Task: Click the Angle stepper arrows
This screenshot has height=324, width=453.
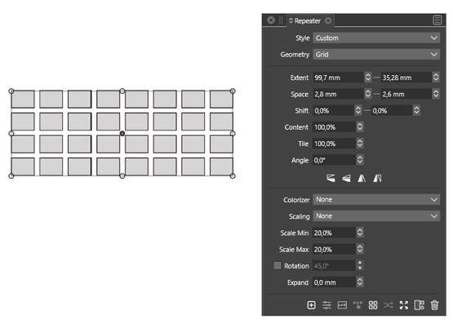Action: (x=360, y=160)
